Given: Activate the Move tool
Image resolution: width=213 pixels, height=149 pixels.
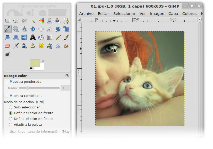Looking at the screenshot, I should point(33,29).
